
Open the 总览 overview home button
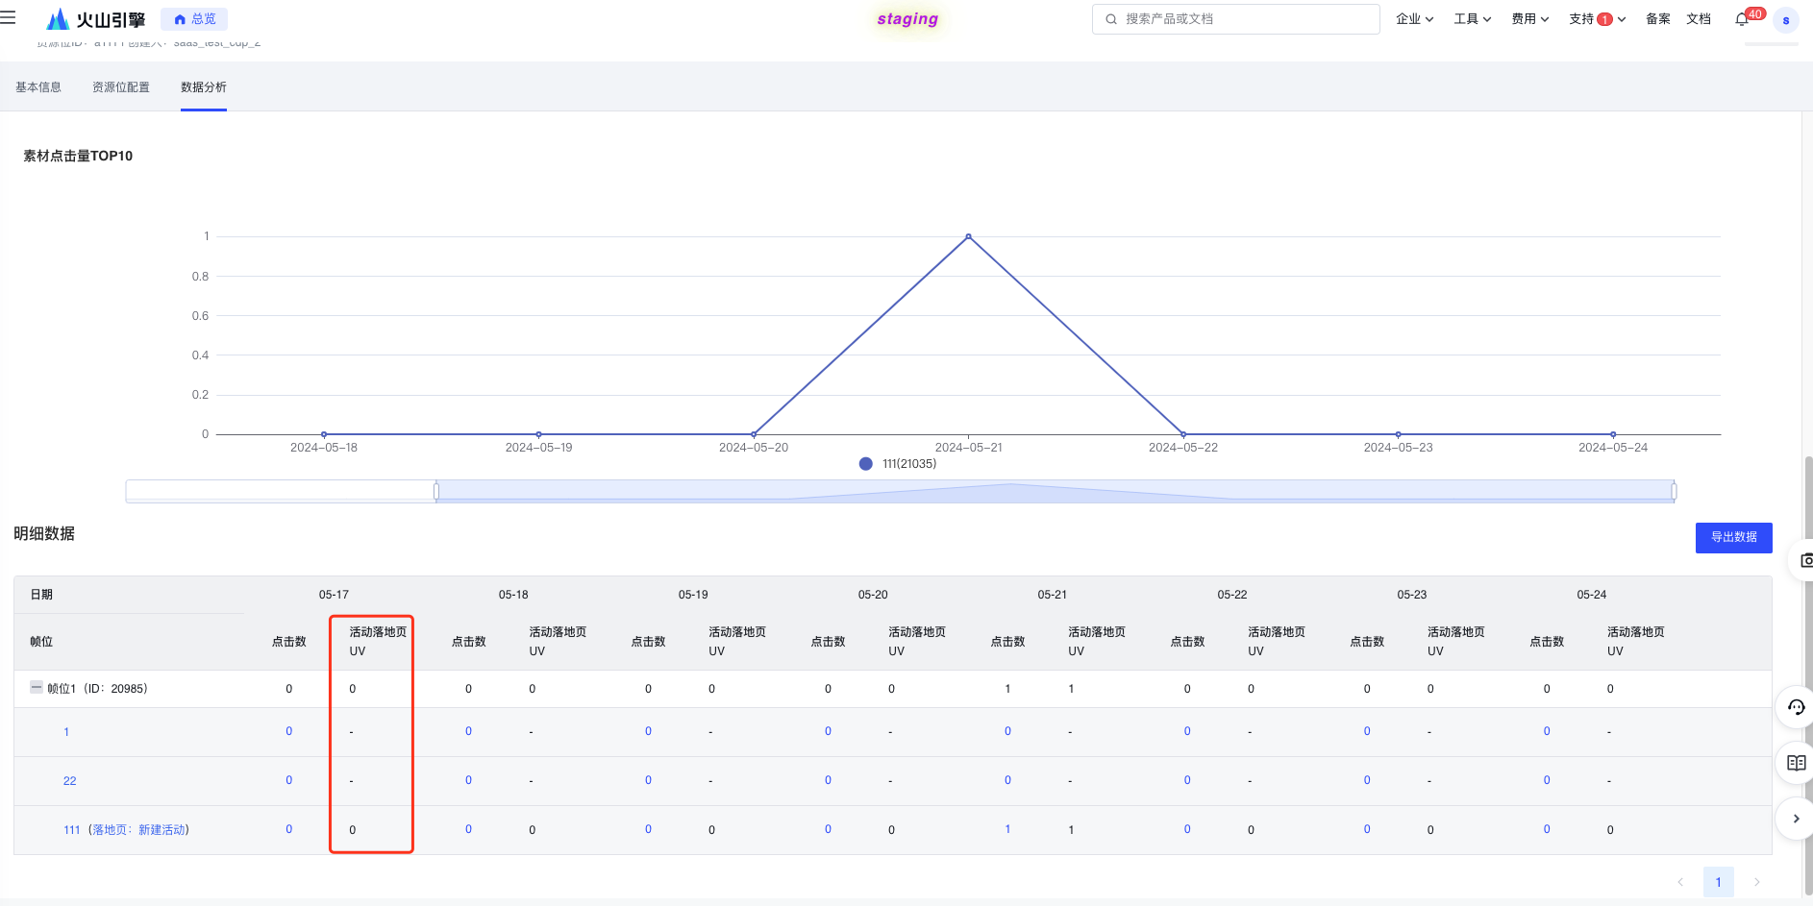point(194,19)
